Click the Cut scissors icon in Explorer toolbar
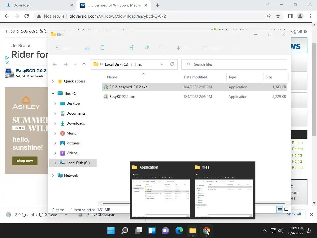 click(87, 48)
